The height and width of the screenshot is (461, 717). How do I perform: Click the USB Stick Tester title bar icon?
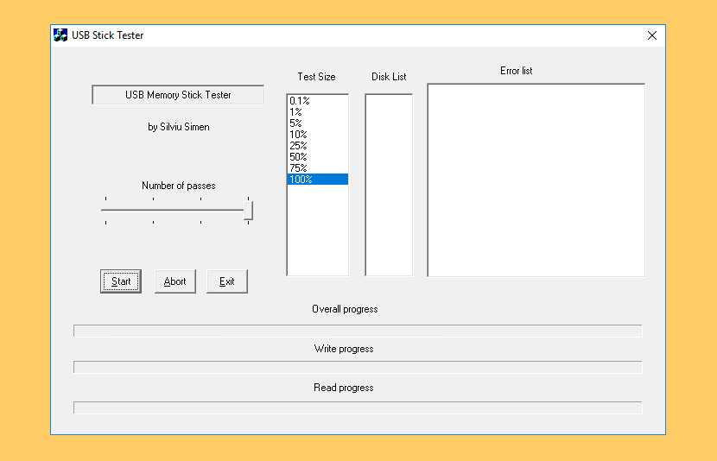[60, 35]
